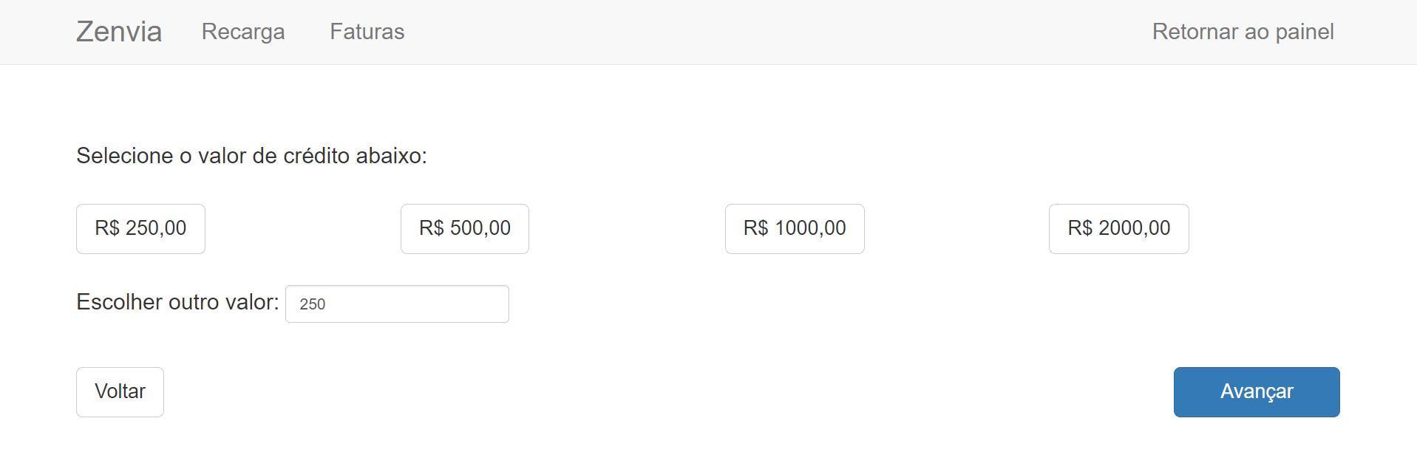Viewport: 1417px width, 469px height.
Task: Select the R$ 2000,00 credit button
Action: tap(1119, 229)
